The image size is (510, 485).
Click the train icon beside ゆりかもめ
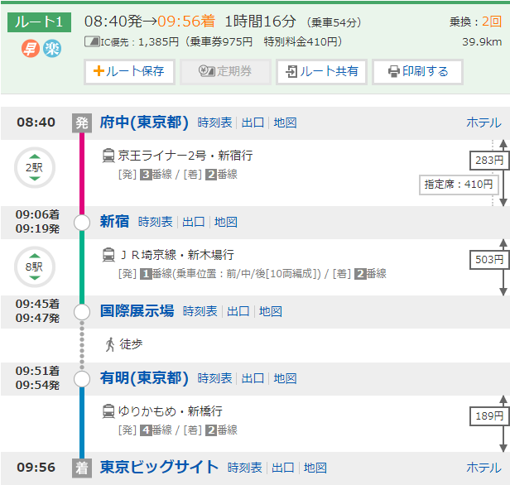[x=108, y=411]
